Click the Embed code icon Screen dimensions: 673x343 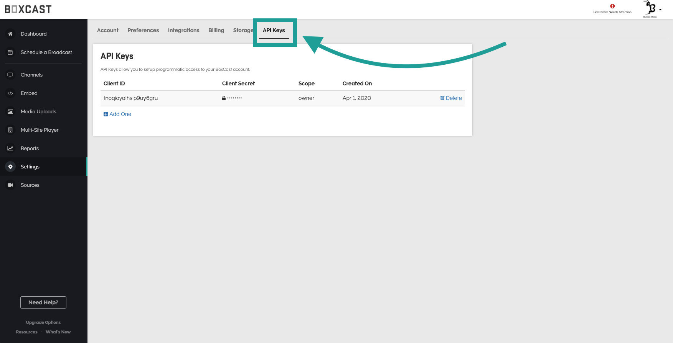tap(10, 93)
